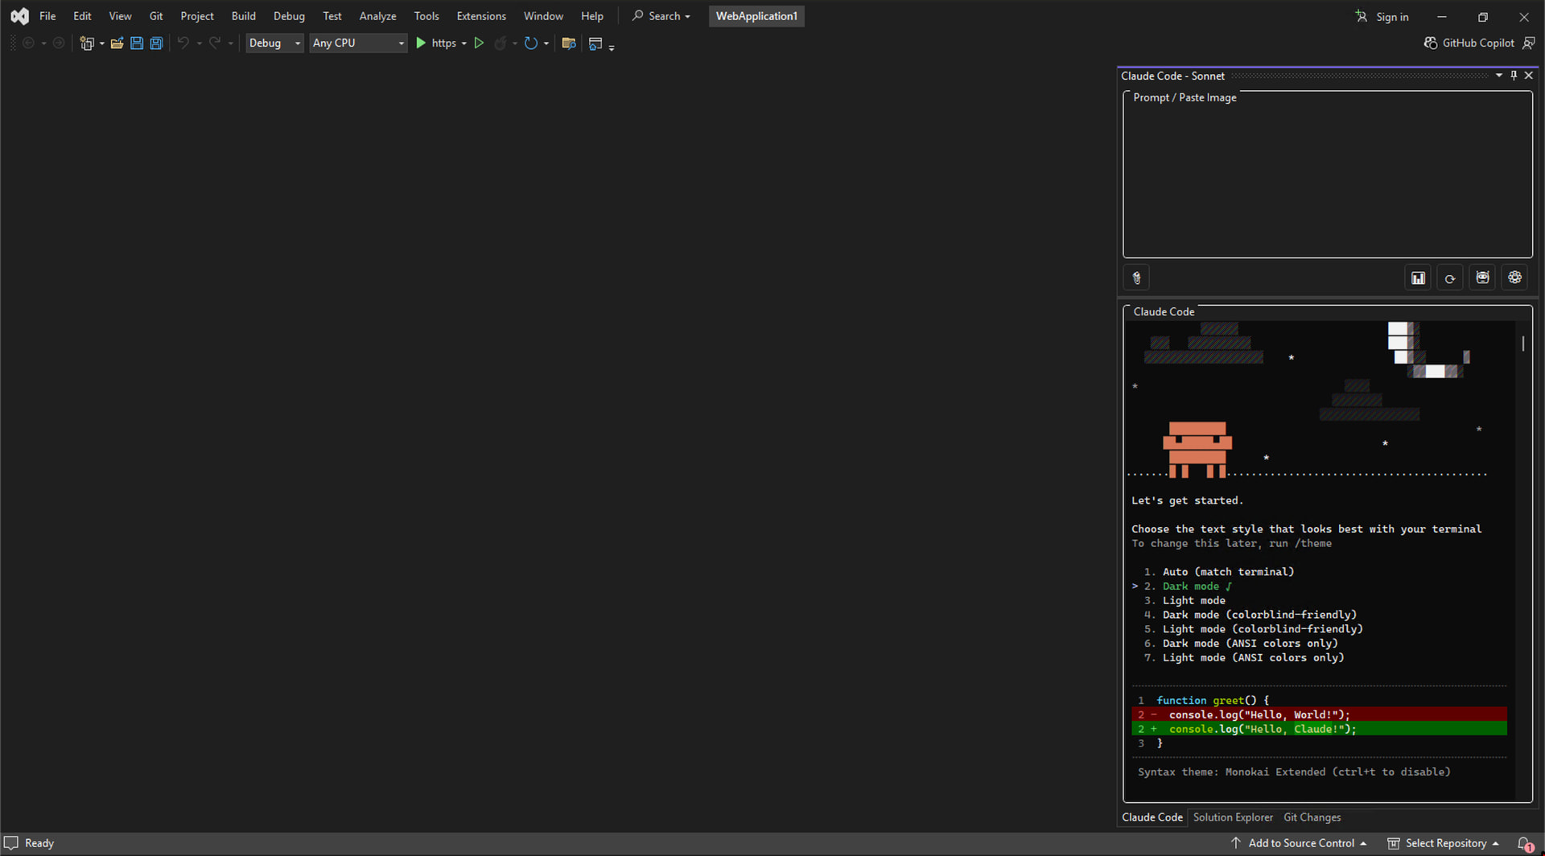Select option 4 Dark mode (colorblind-friendly)
The height and width of the screenshot is (856, 1545).
[x=1250, y=615]
